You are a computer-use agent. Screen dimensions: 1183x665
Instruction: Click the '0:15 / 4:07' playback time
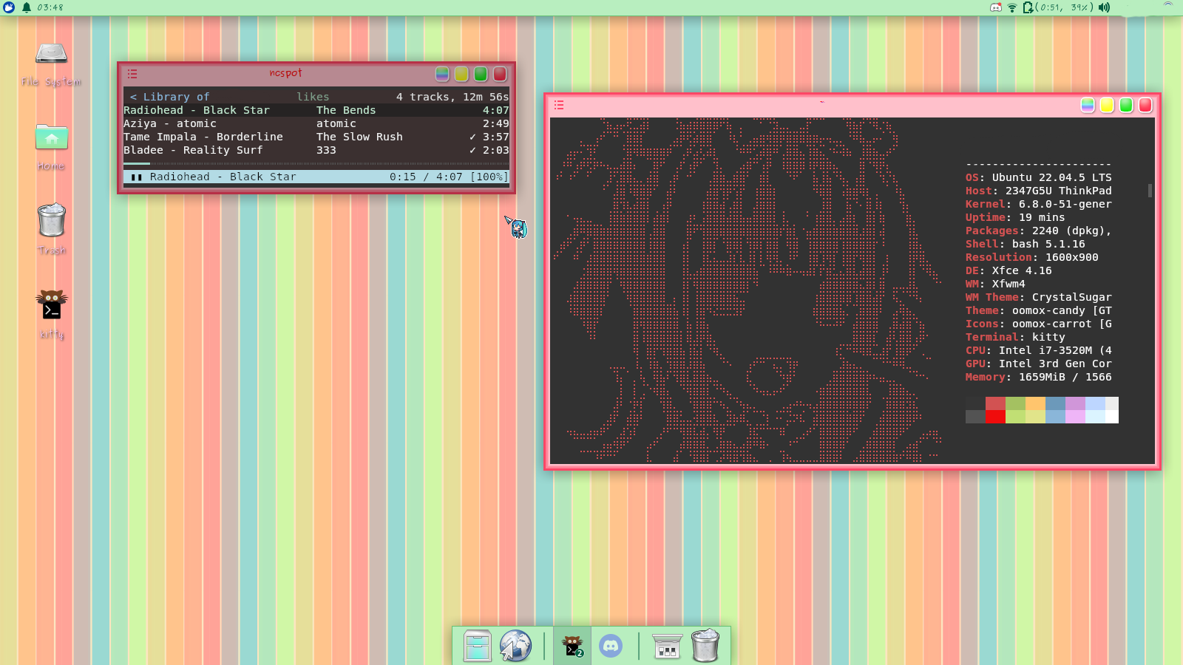coord(426,177)
